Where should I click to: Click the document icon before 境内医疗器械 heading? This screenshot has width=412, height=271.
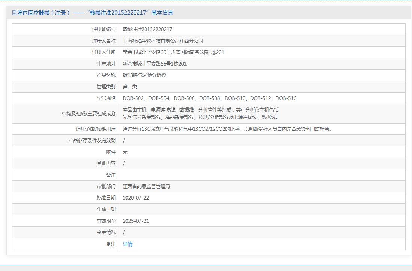14,13
